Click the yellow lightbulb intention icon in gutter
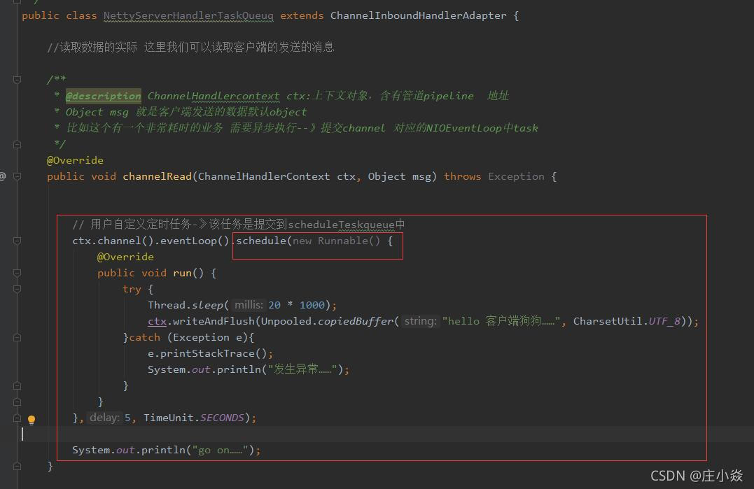754x489 pixels. pyautogui.click(x=32, y=419)
